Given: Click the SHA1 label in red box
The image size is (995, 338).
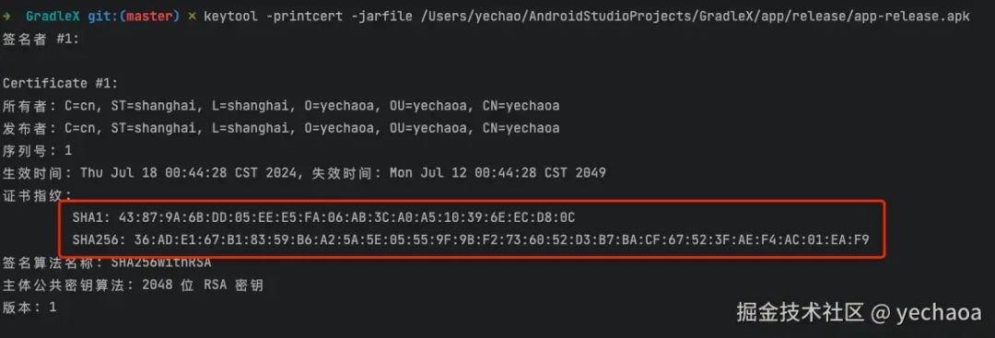Looking at the screenshot, I should (x=90, y=217).
